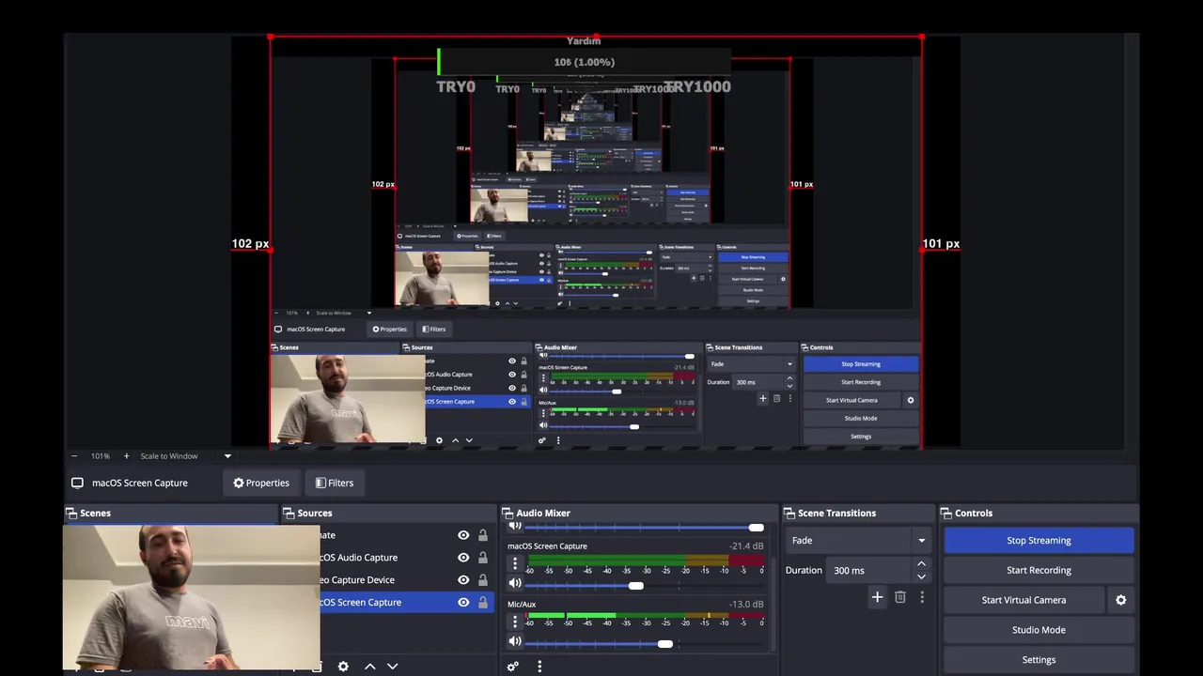
Task: Open the Scale to Window dropdown
Action: [x=185, y=456]
